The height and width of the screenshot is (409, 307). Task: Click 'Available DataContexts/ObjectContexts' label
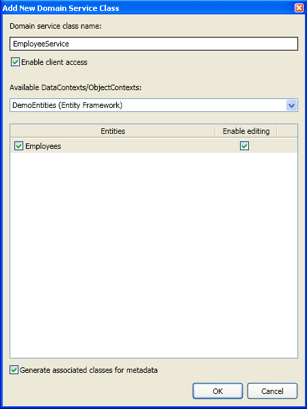[x=75, y=87]
